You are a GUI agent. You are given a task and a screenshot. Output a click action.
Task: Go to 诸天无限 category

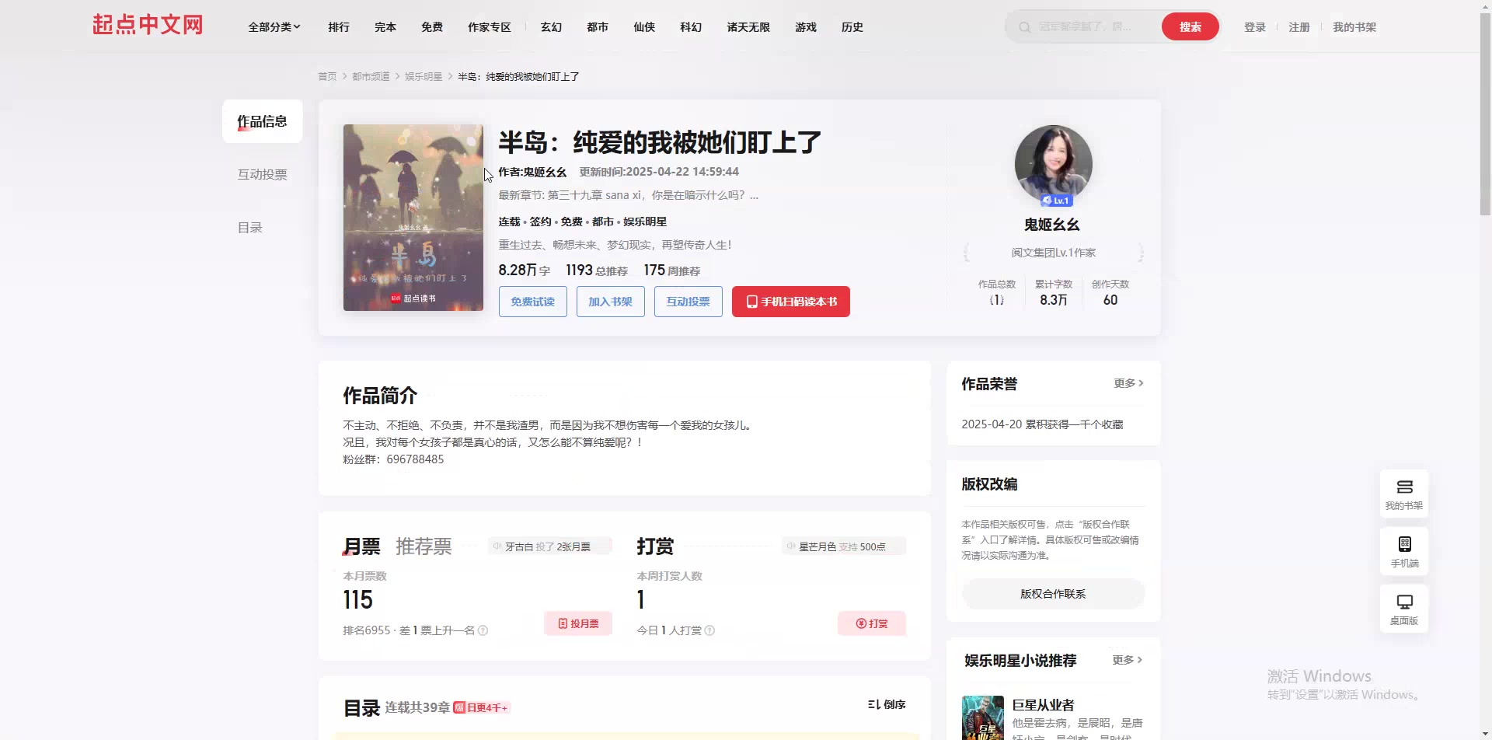click(748, 27)
